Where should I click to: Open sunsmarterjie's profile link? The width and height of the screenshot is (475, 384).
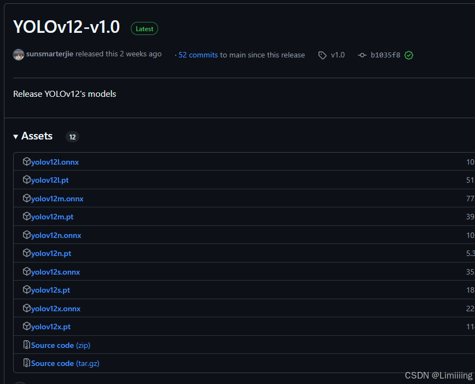point(50,54)
